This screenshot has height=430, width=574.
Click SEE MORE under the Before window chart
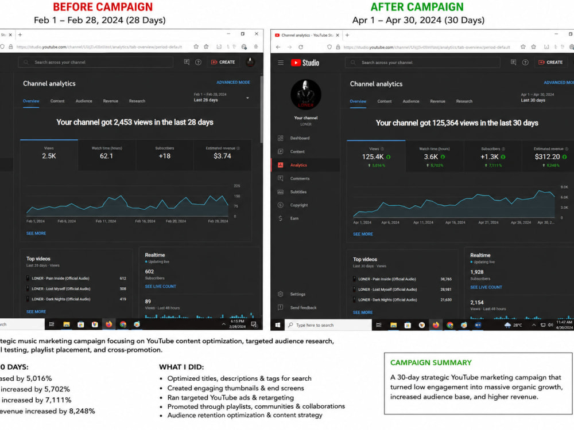36,233
